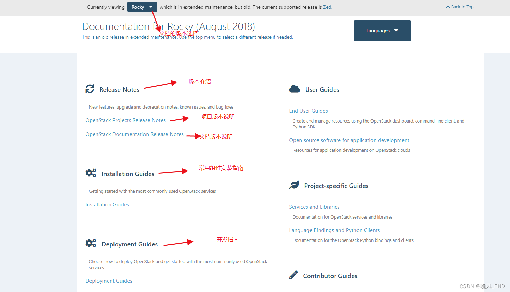Screen dimensions: 510x292
Task: Open OpenStack Documentation Release Notes
Action: tap(135, 134)
